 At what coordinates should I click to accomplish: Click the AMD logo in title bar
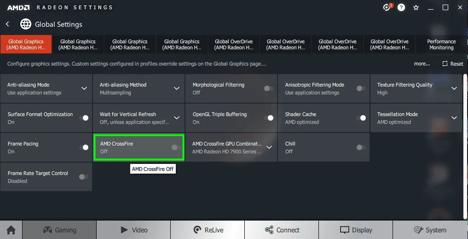coord(18,7)
